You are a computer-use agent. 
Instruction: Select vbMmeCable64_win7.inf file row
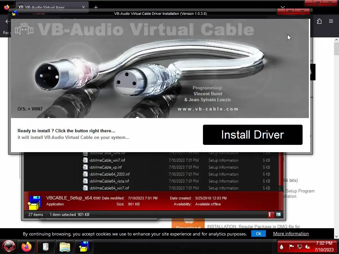coord(177,188)
